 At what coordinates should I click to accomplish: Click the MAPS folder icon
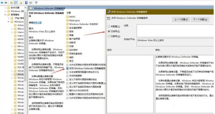[x=67, y=17]
